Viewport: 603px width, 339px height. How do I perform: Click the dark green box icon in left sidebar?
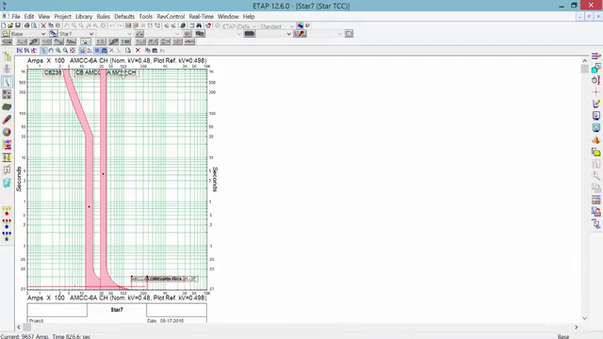7,107
